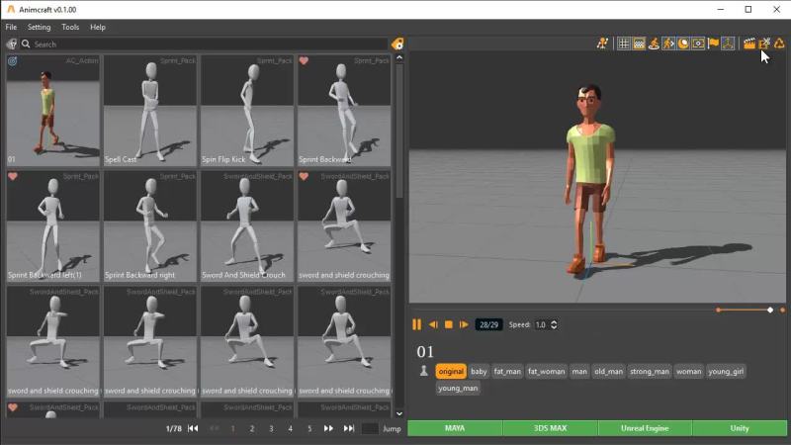This screenshot has width=791, height=445.
Task: Select the Spin Flip Kick thumbnail
Action: pos(246,111)
